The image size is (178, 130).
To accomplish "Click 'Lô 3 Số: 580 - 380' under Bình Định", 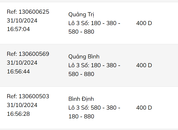I will (x=94, y=108).
